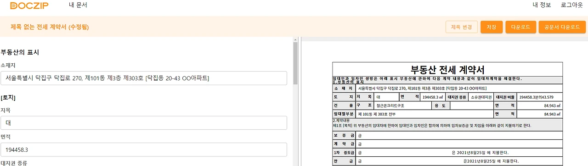
Task: Click the 다운로드 button
Action: coord(521,27)
